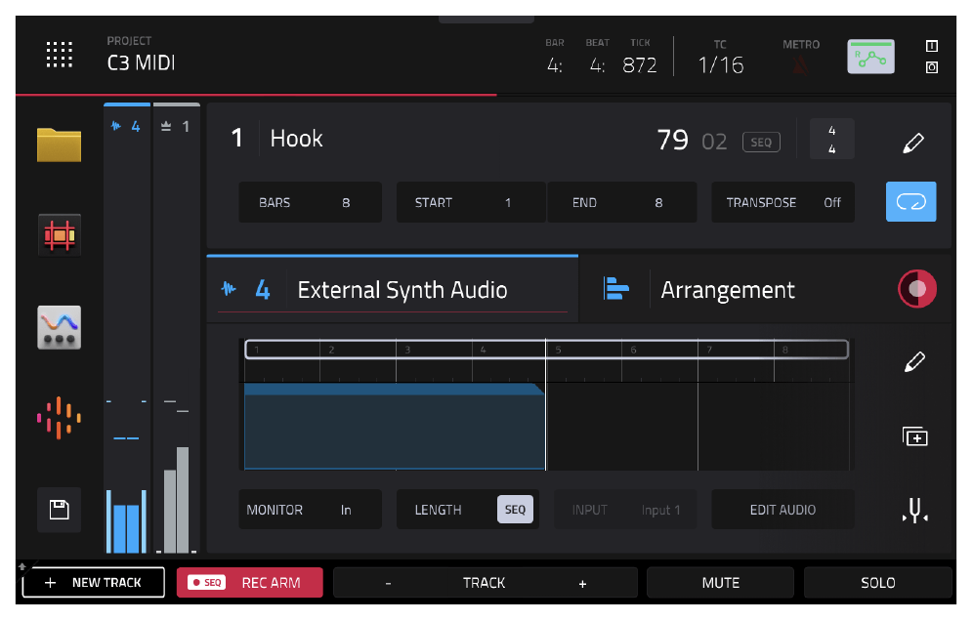
Task: Click the audio waveform icon beside External Synth Audio
Action: tap(229, 288)
